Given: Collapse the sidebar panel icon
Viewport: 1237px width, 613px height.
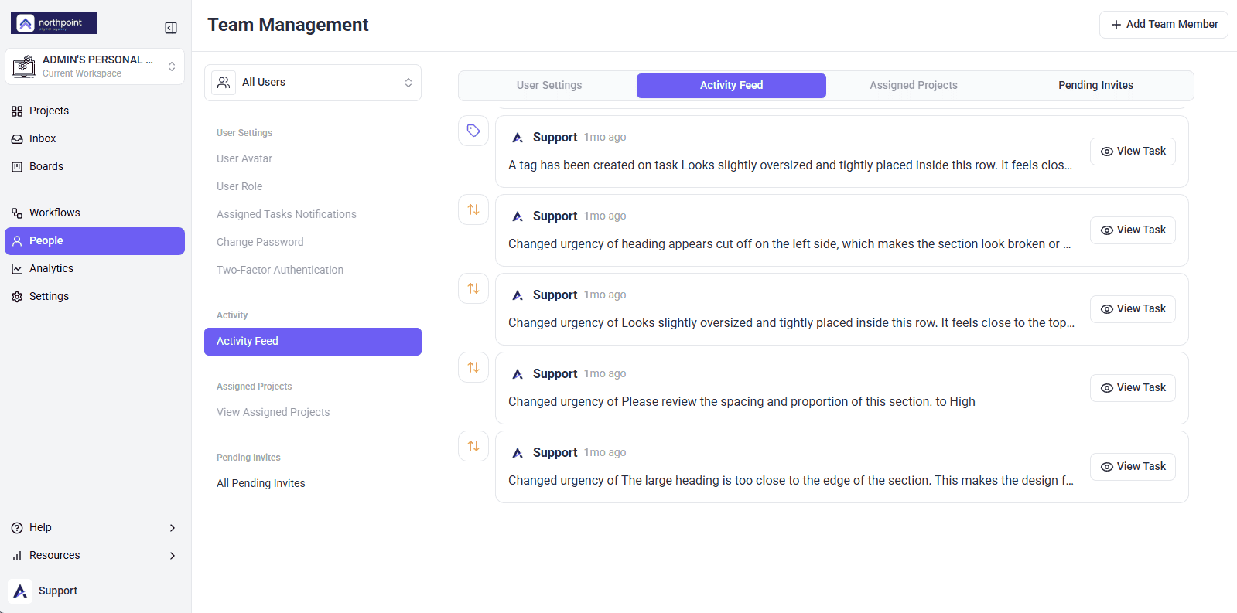Looking at the screenshot, I should (171, 28).
